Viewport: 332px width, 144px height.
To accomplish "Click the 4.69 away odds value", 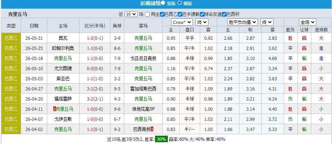I will point(272,58).
